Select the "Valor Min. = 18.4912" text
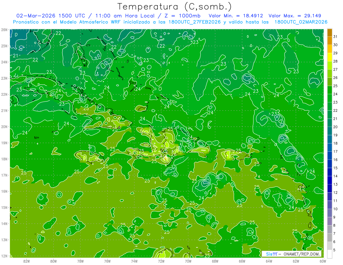 (236, 16)
